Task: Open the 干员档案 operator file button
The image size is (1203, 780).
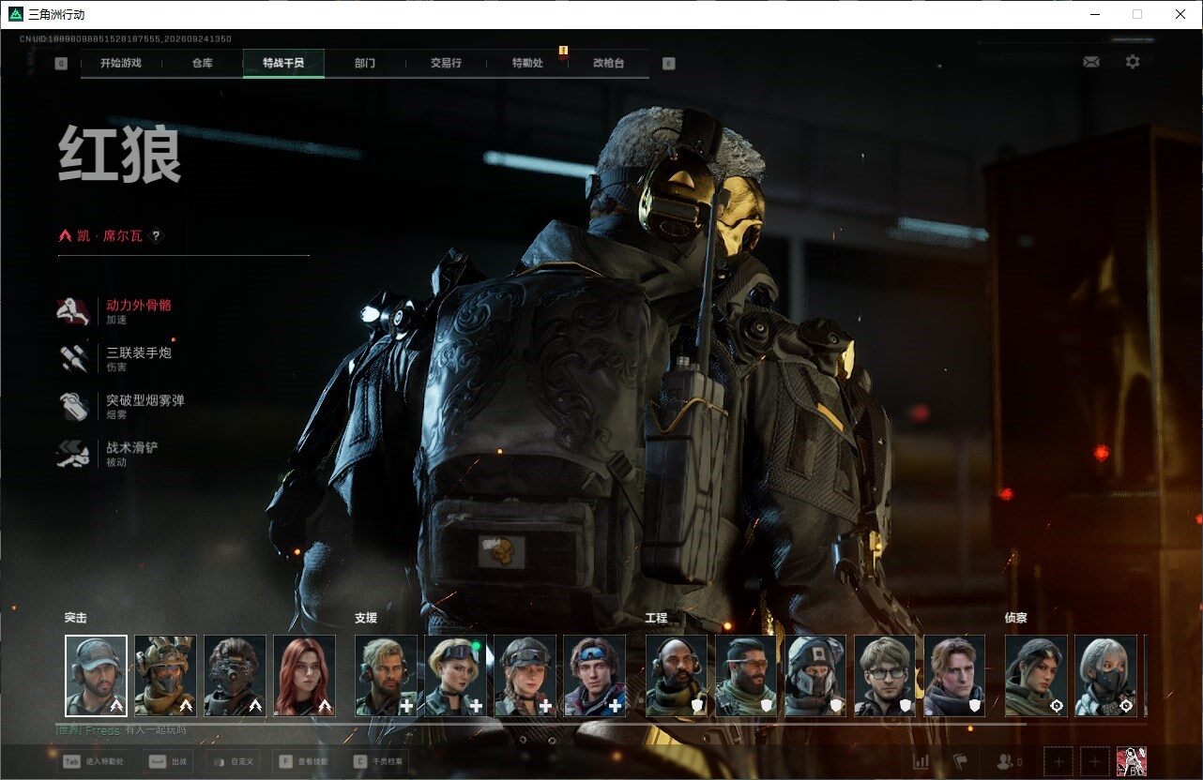Action: pyautogui.click(x=377, y=762)
